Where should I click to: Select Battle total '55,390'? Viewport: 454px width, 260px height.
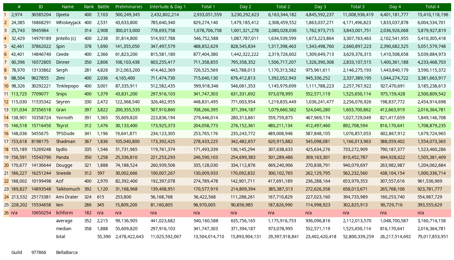click(x=104, y=237)
